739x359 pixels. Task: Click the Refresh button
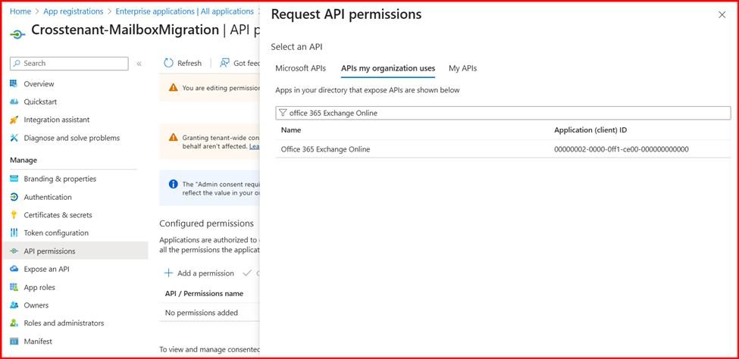(x=183, y=64)
